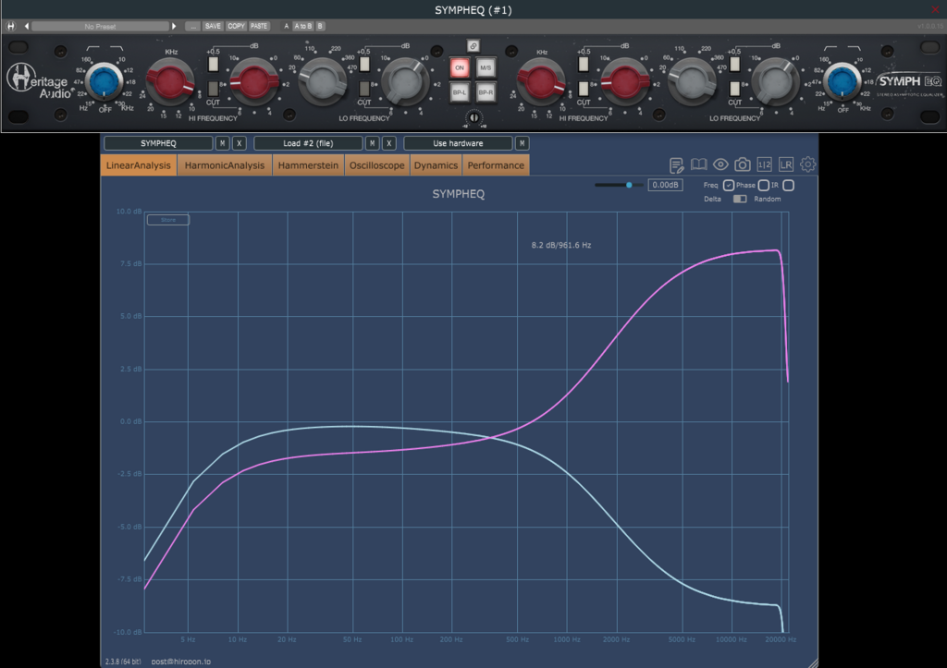Enable the Phase checkbox
Screen dimensions: 947x668
(x=763, y=186)
